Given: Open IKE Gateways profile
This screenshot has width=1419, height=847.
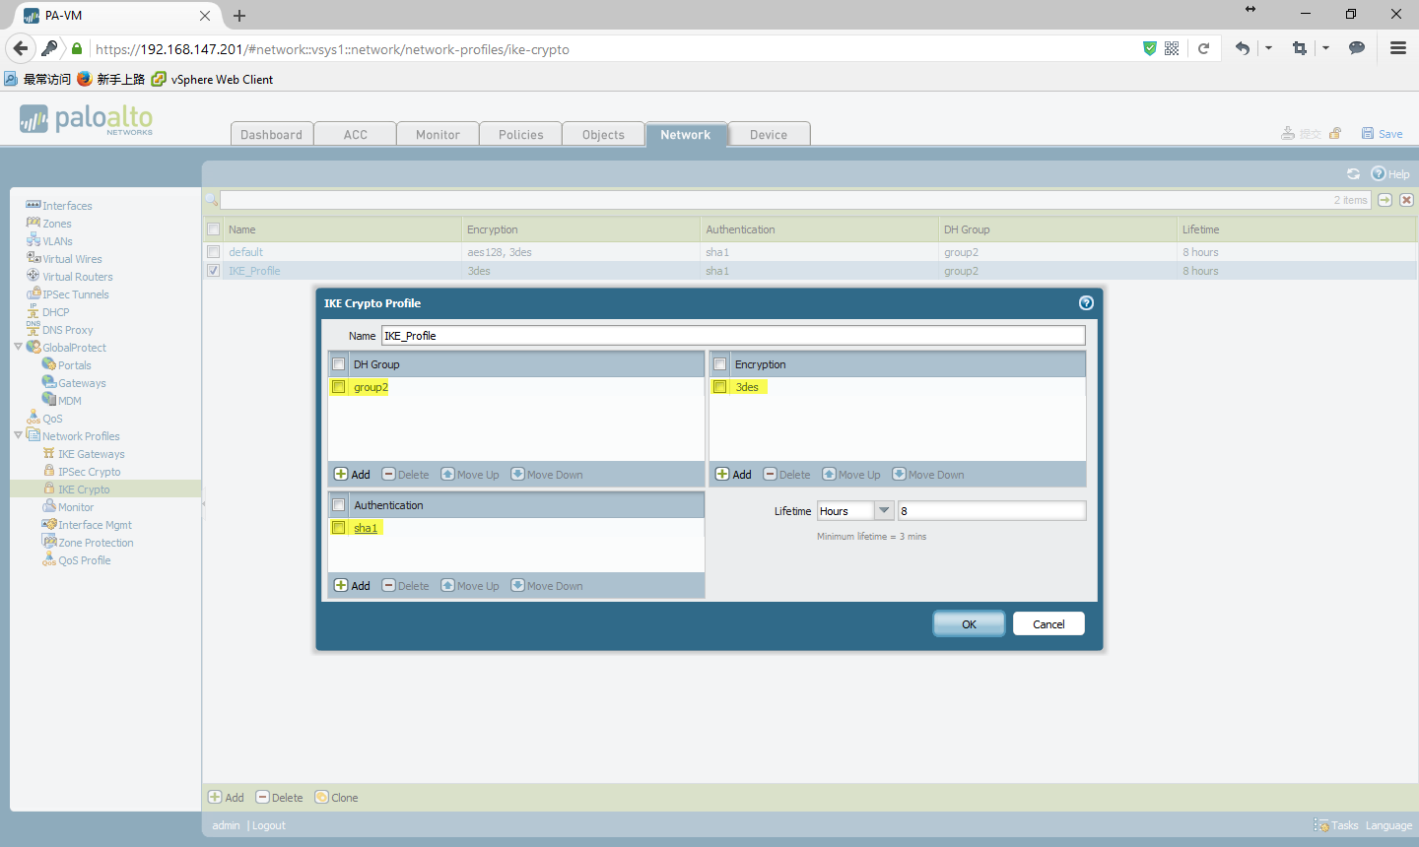Looking at the screenshot, I should 91,454.
